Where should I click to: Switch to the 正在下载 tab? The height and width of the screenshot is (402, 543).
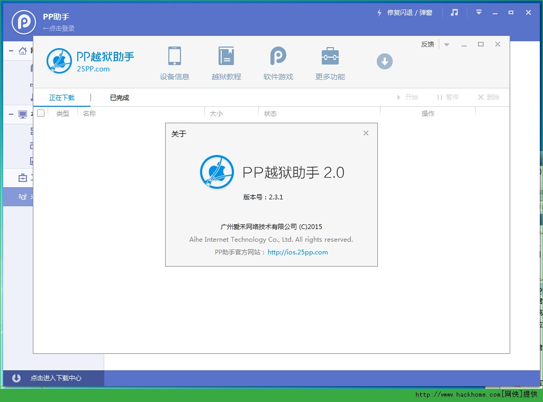click(x=61, y=98)
